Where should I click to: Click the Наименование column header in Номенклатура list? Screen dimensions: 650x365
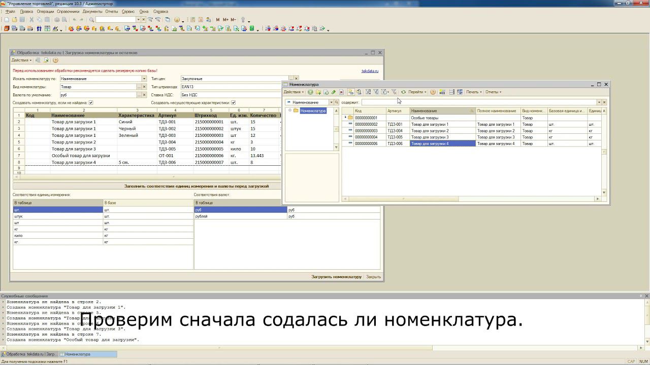pos(442,111)
